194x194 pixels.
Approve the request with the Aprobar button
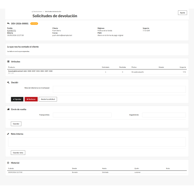click(x=17, y=99)
